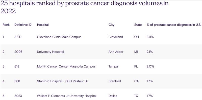
Task: Click the page title about 25 hospitals ranked
Action: [x=85, y=7]
